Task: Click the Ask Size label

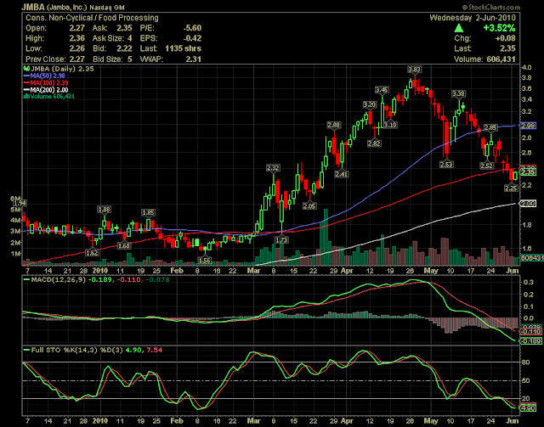Action: click(108, 38)
